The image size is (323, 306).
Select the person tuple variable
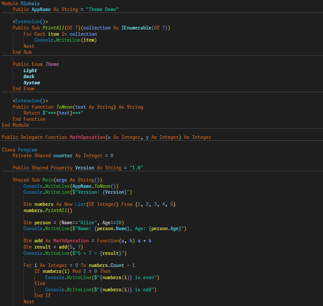click(x=42, y=222)
